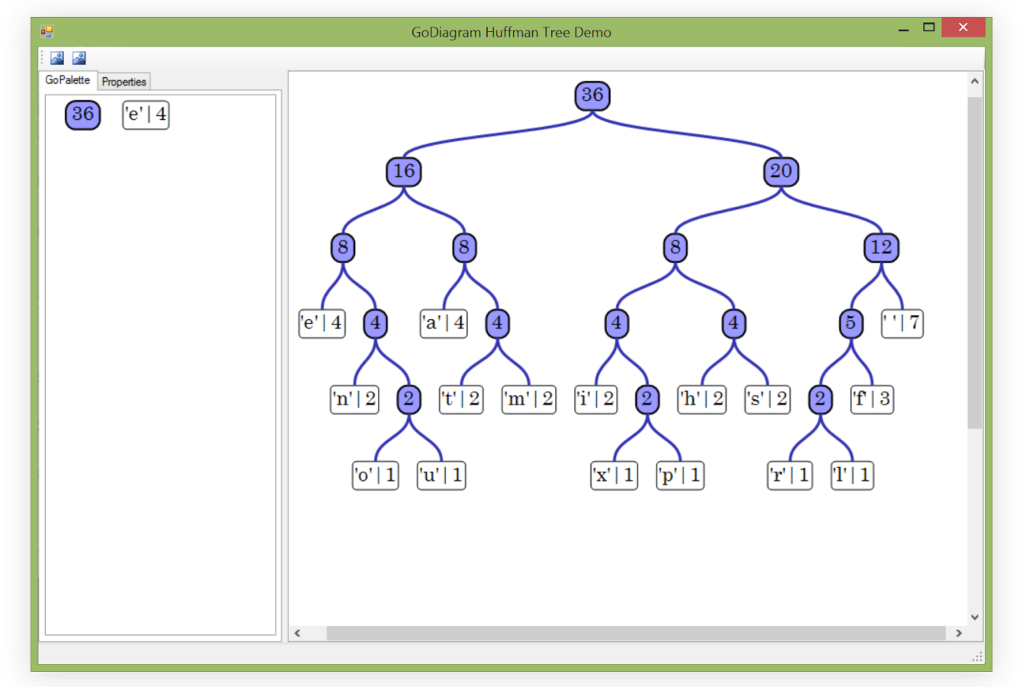This screenshot has height=687, width=1023.
Task: Switch to the GoPalette tab
Action: [x=67, y=80]
